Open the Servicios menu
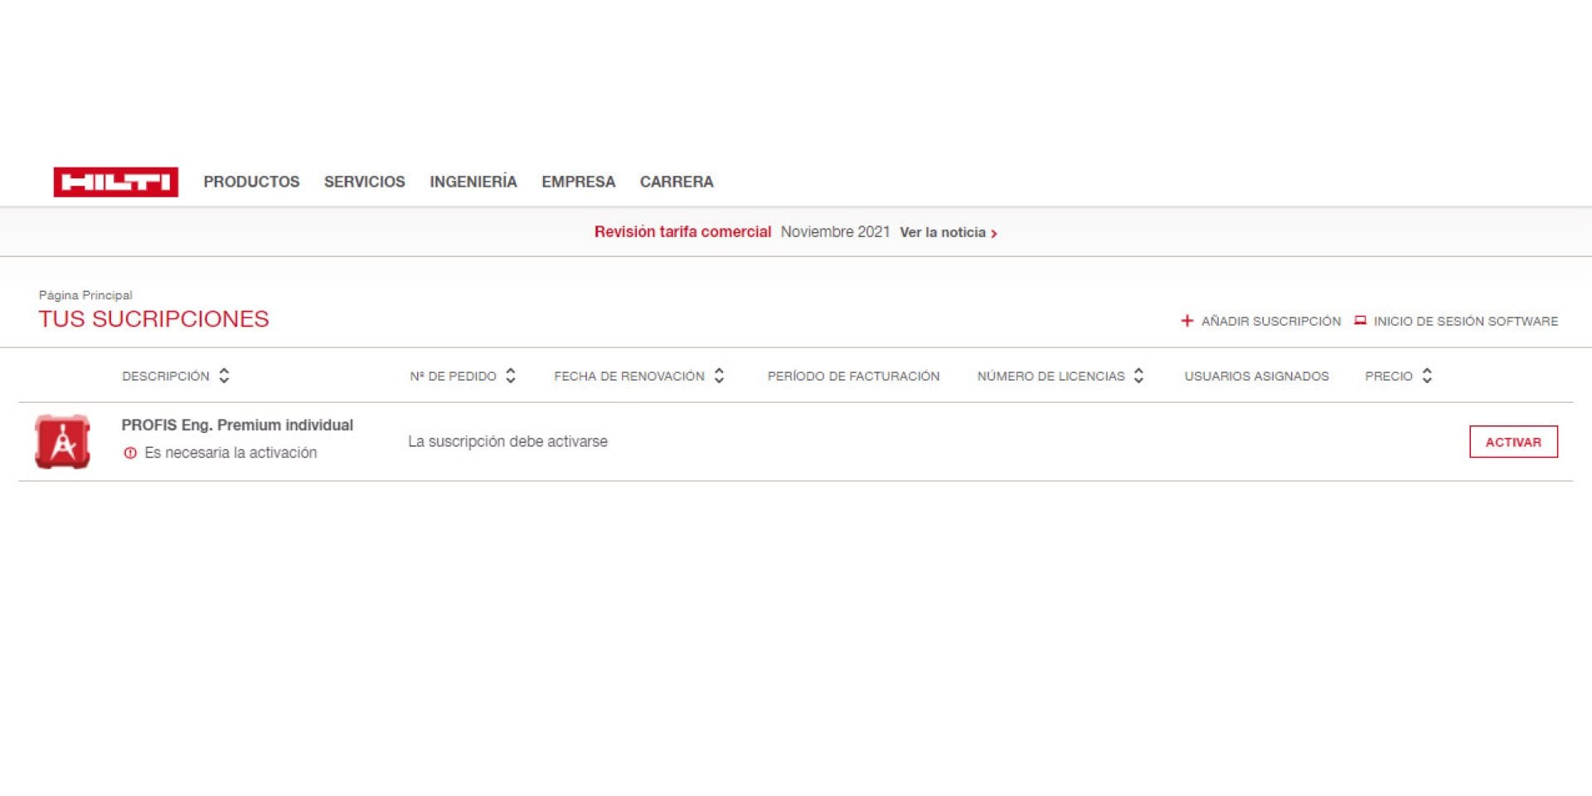This screenshot has height=796, width=1592. pos(364,182)
